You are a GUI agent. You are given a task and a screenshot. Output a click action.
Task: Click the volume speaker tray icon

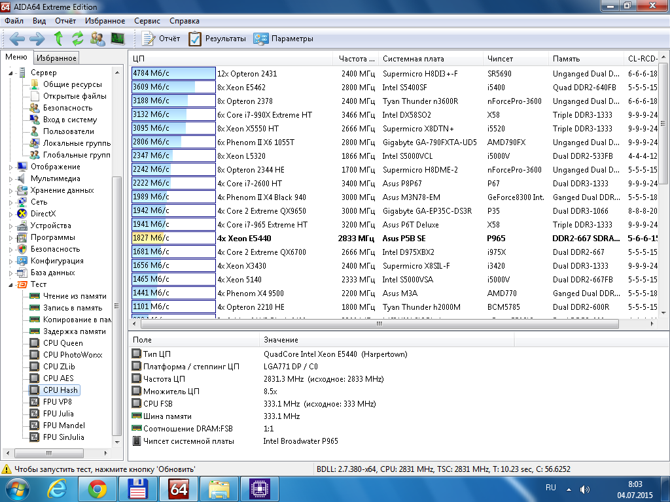click(584, 489)
